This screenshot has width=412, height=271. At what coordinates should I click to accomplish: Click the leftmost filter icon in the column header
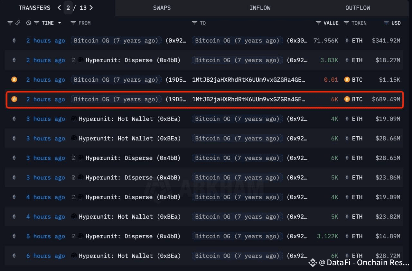coord(10,23)
